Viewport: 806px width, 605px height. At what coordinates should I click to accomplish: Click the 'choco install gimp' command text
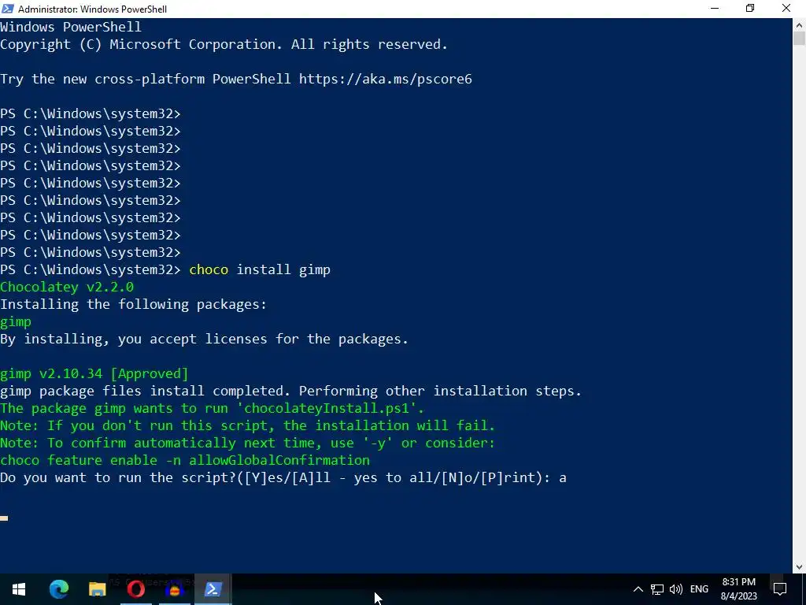260,269
